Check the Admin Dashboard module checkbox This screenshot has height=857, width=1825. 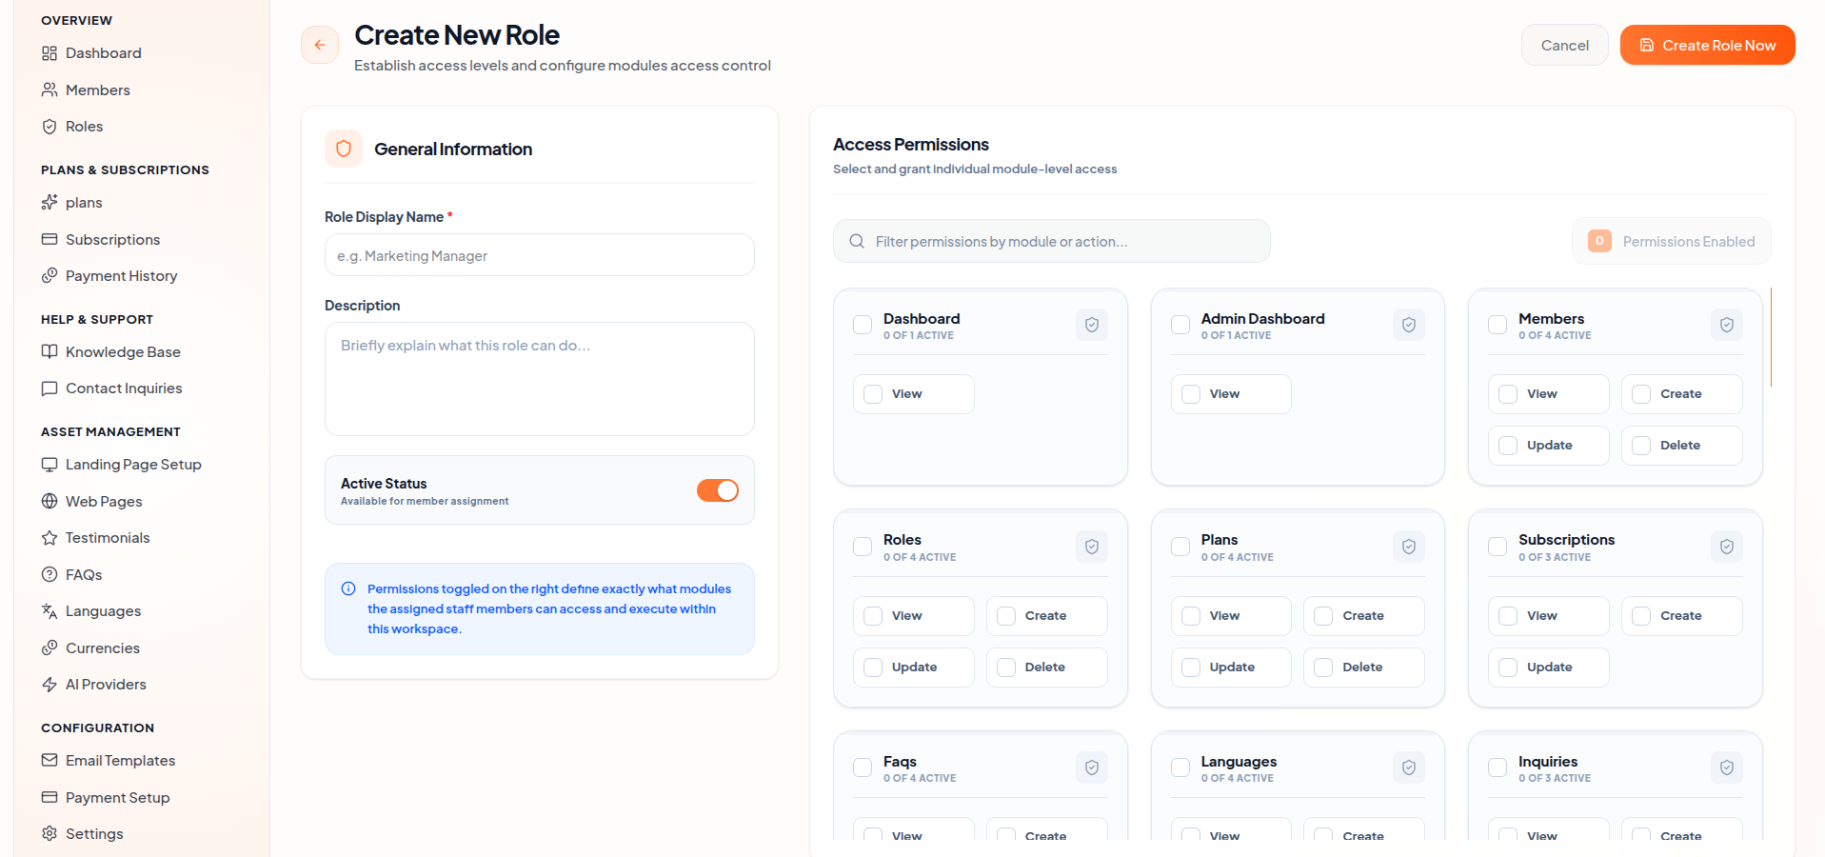click(x=1180, y=325)
